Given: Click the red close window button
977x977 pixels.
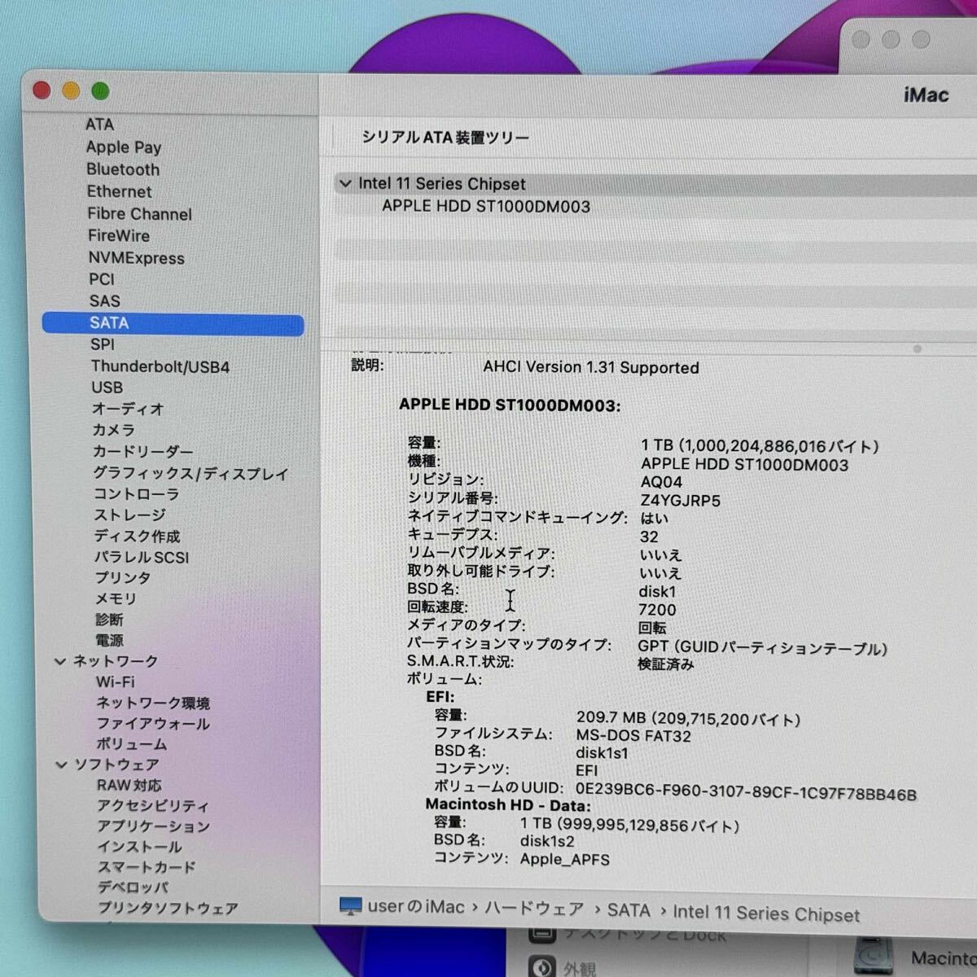Looking at the screenshot, I should click(x=42, y=90).
